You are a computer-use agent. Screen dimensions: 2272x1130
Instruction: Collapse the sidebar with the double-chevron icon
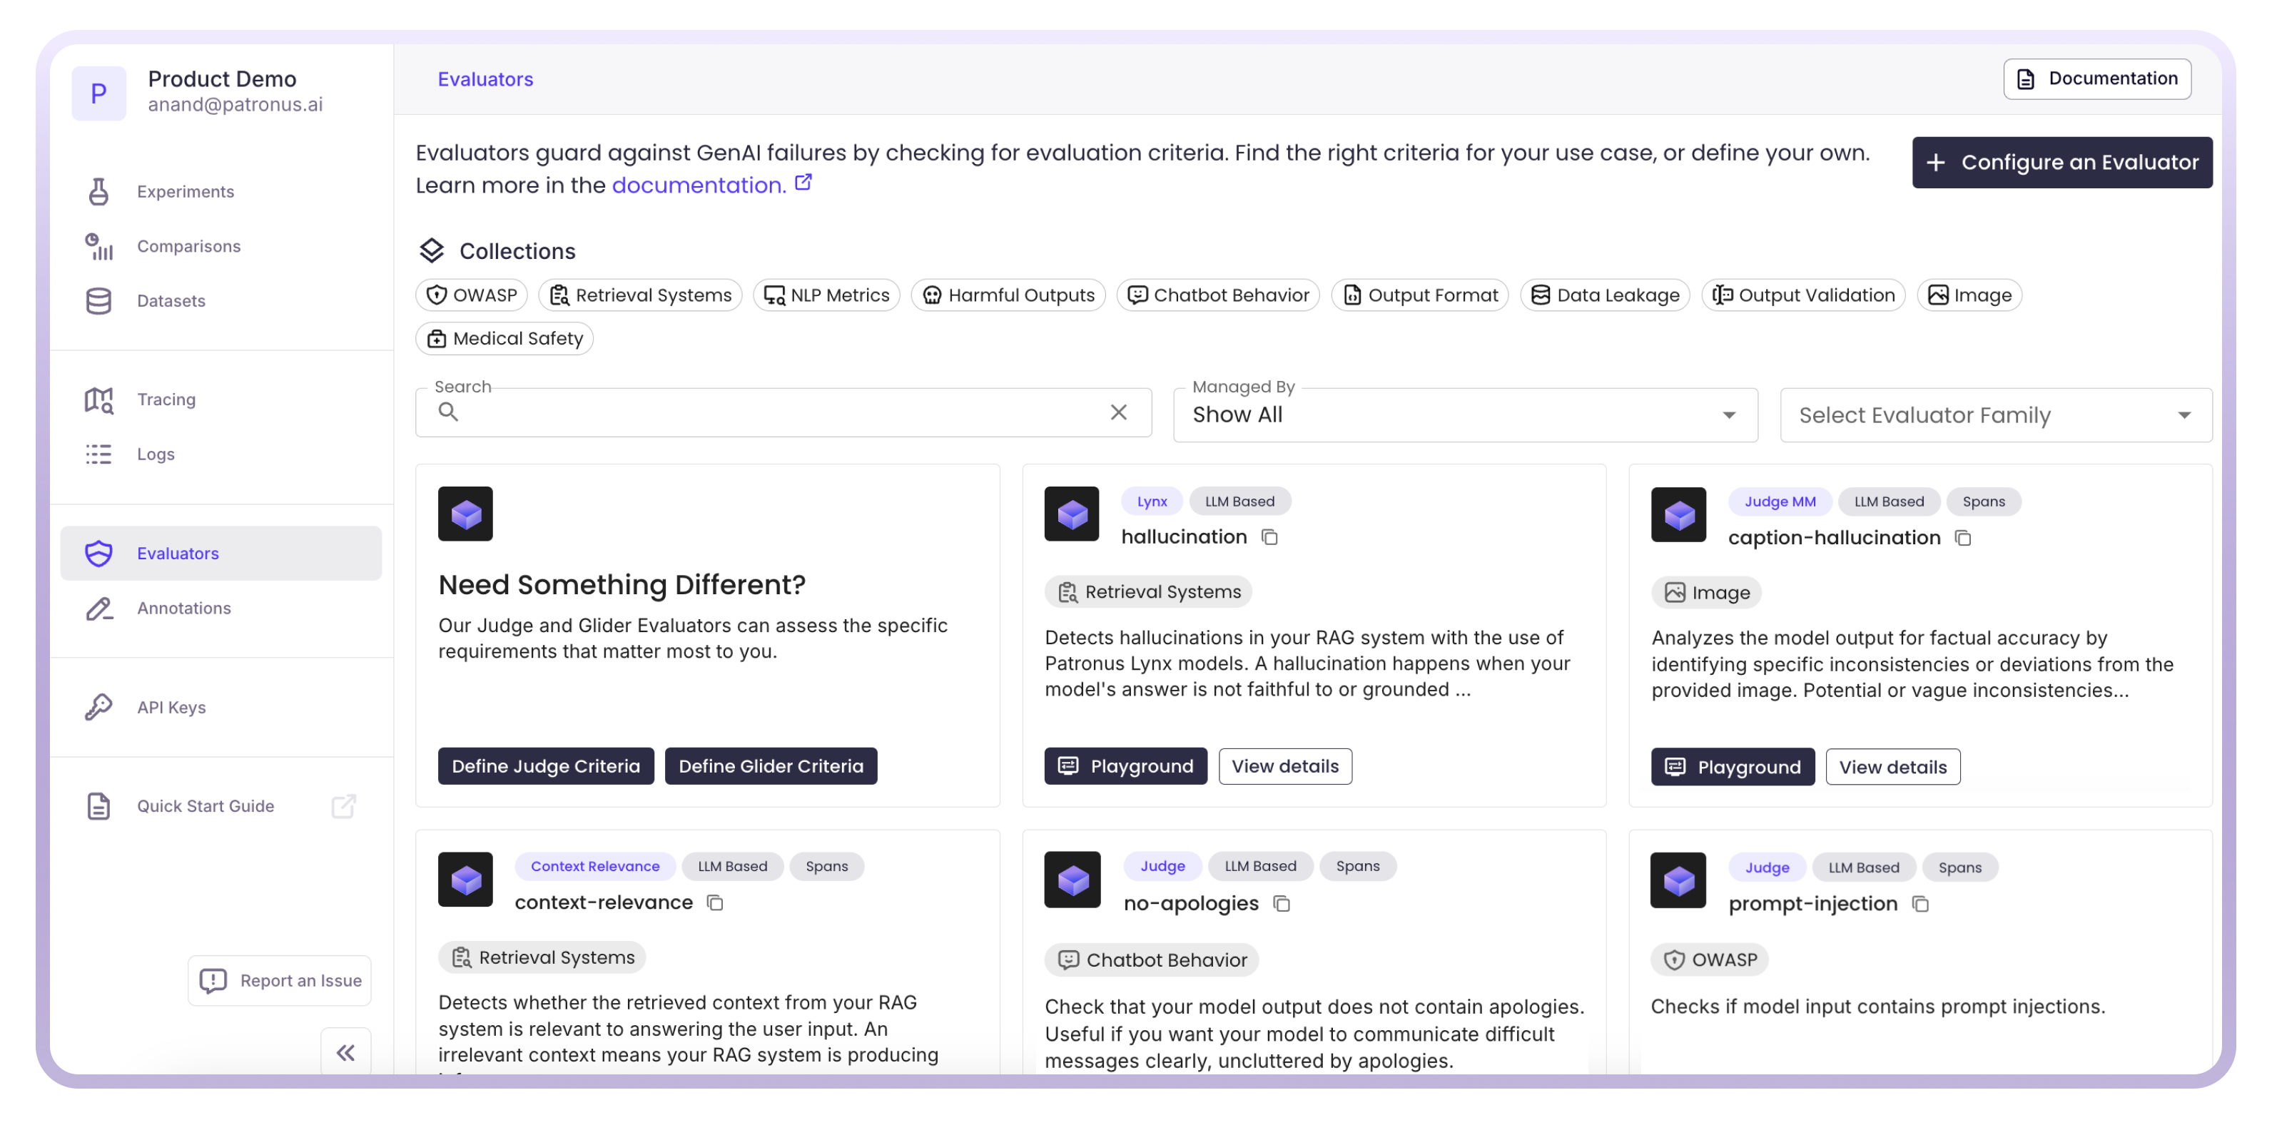point(345,1052)
